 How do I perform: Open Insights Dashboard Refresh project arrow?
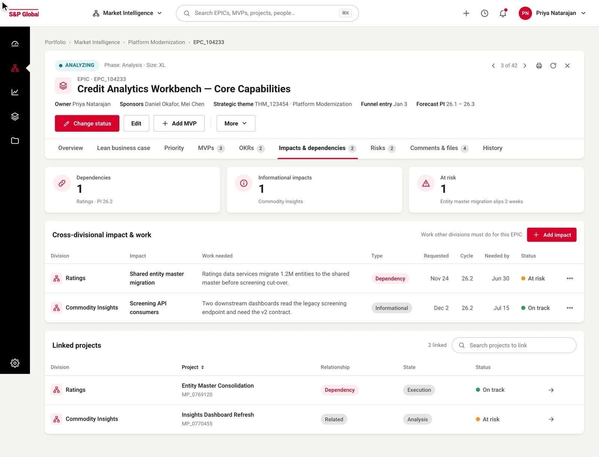pyautogui.click(x=551, y=419)
